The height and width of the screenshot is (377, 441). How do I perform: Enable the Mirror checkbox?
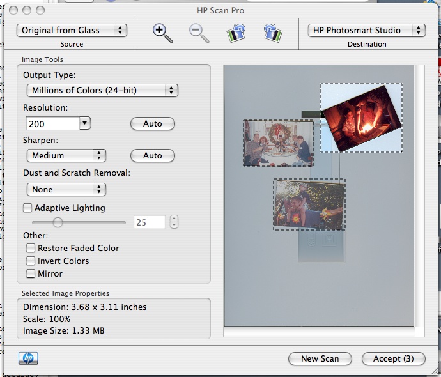(x=31, y=273)
